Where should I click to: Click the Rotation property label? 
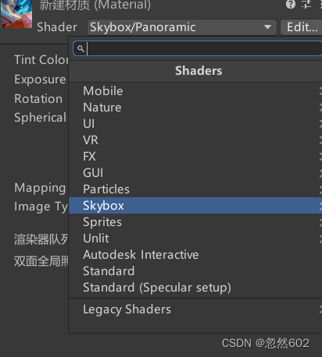[x=38, y=99]
